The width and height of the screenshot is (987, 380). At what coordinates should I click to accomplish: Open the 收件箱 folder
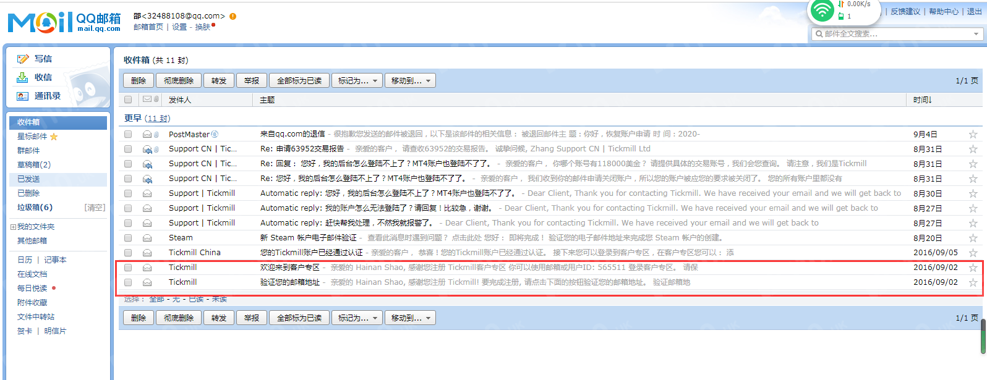coord(58,122)
